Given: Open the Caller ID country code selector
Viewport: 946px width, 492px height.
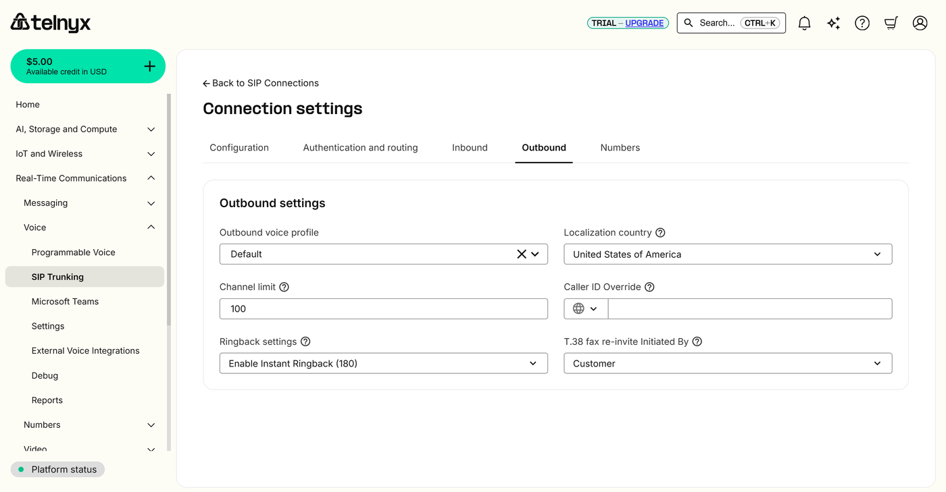Looking at the screenshot, I should pyautogui.click(x=585, y=309).
